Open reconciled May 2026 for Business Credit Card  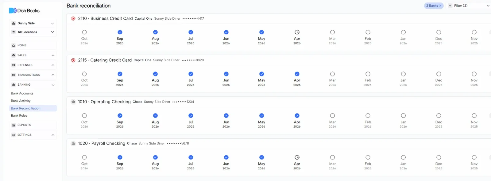pos(261,32)
